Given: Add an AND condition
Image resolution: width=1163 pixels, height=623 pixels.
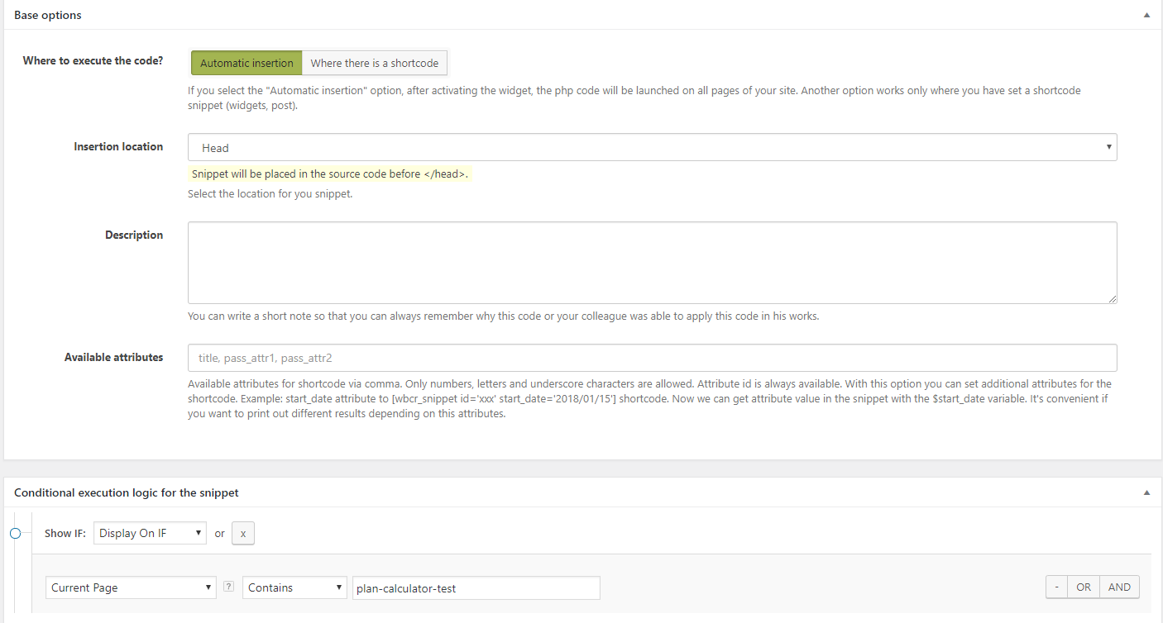Looking at the screenshot, I should pyautogui.click(x=1119, y=587).
